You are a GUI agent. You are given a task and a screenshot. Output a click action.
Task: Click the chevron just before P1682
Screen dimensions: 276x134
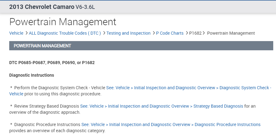[x=187, y=33]
